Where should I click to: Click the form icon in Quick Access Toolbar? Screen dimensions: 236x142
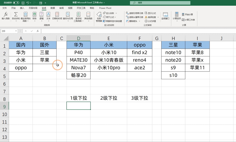[41, 3]
